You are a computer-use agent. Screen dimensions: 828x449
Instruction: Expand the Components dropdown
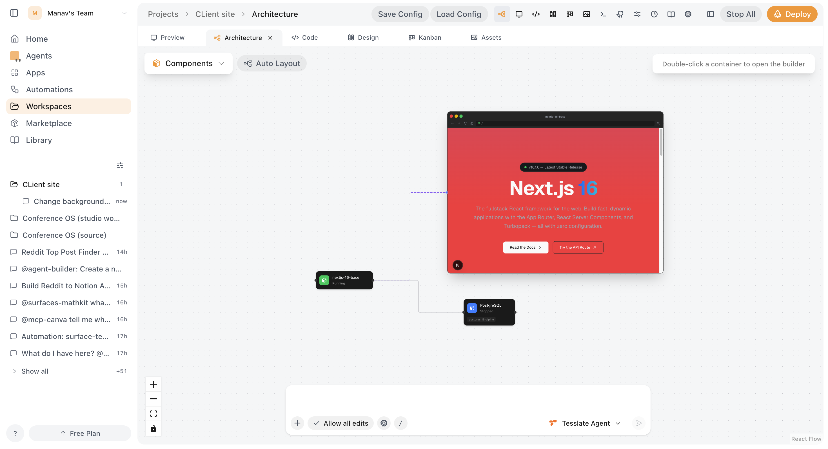point(188,63)
